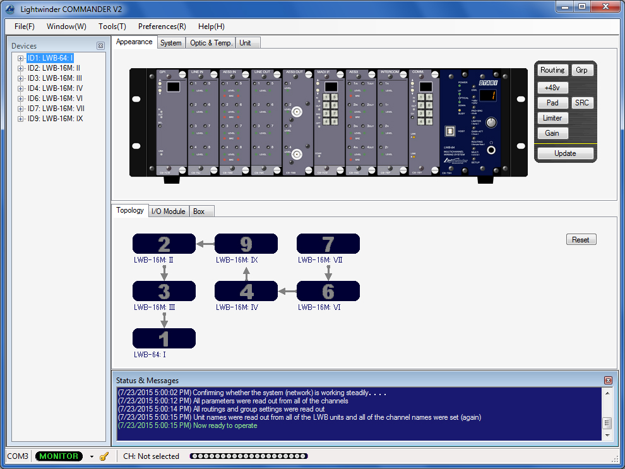This screenshot has height=469, width=625.
Task: Click the Lightwinder app icon in title bar
Action: coord(9,9)
